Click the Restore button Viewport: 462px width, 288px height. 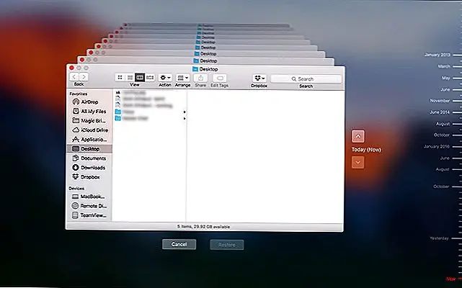(x=227, y=245)
